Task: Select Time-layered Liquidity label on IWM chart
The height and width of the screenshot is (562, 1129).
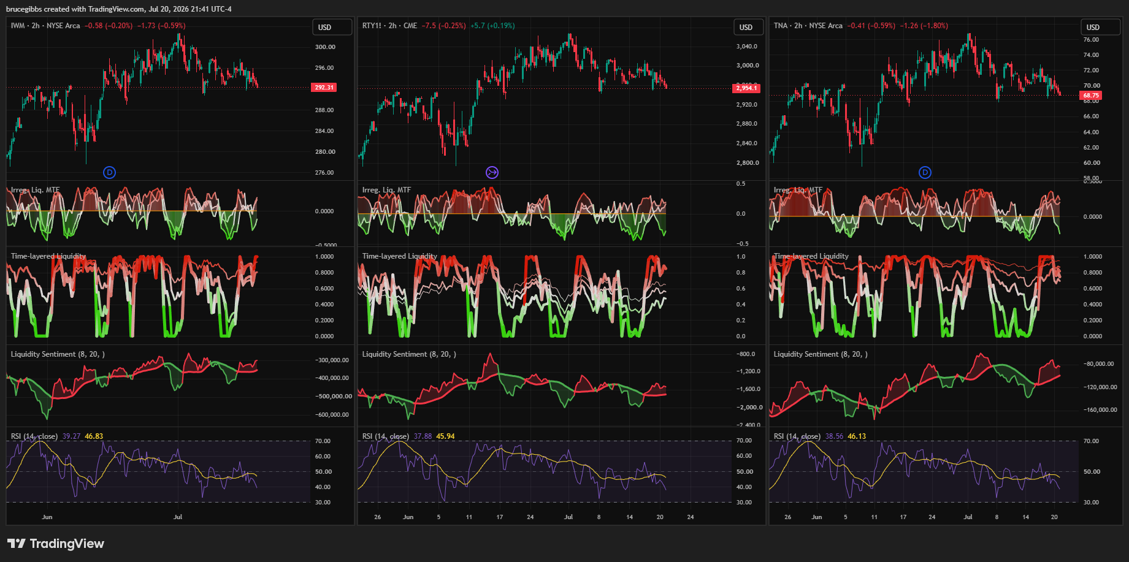Action: (48, 256)
